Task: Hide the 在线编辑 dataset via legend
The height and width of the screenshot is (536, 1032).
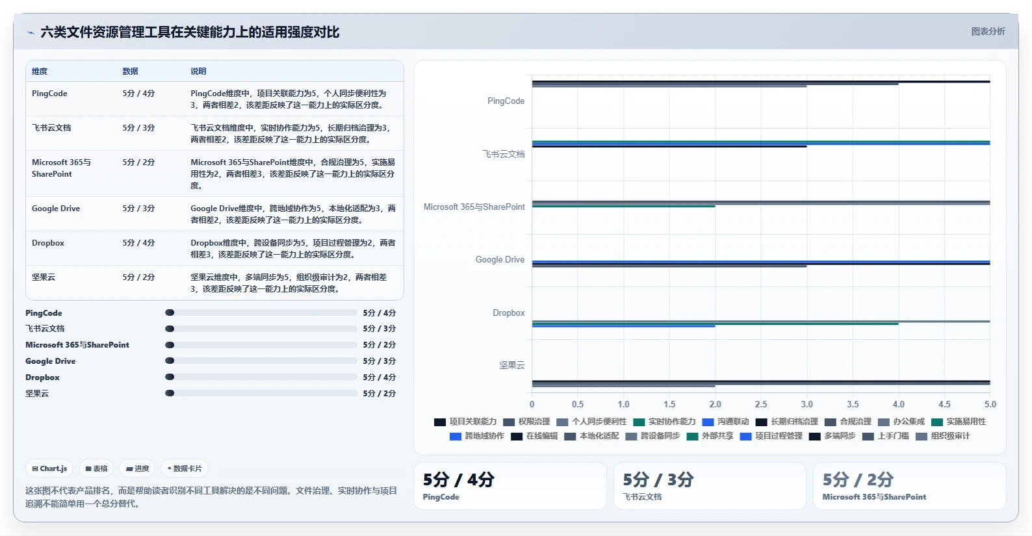Action: pos(534,436)
